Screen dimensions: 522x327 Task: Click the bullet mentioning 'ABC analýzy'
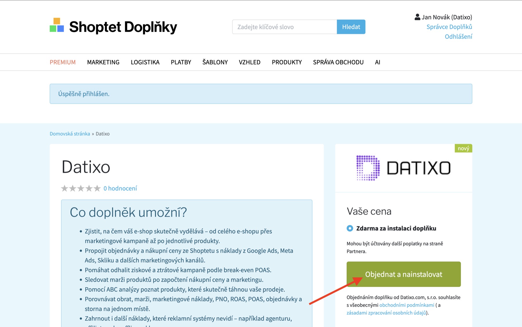coord(185,290)
